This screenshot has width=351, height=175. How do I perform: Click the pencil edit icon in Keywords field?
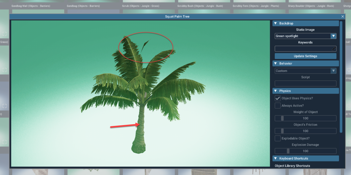(334, 49)
